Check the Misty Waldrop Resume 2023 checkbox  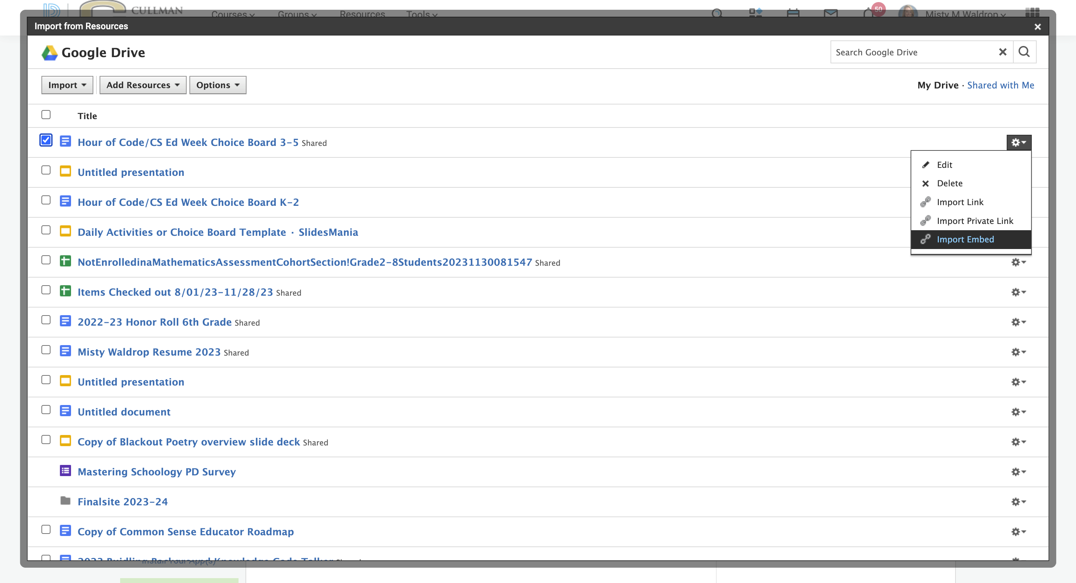pos(46,350)
